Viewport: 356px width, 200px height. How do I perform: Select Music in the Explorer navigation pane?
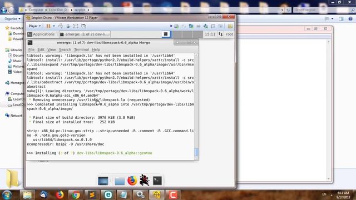pyautogui.click(x=15, y=61)
